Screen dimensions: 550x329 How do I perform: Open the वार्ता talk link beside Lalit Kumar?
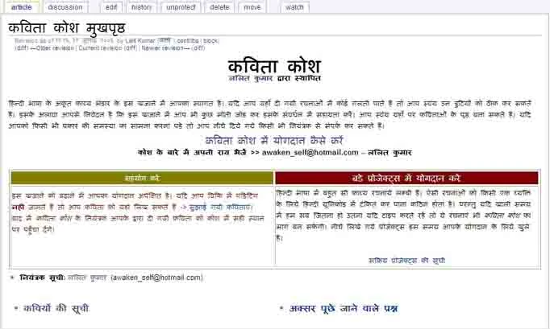click(x=165, y=41)
